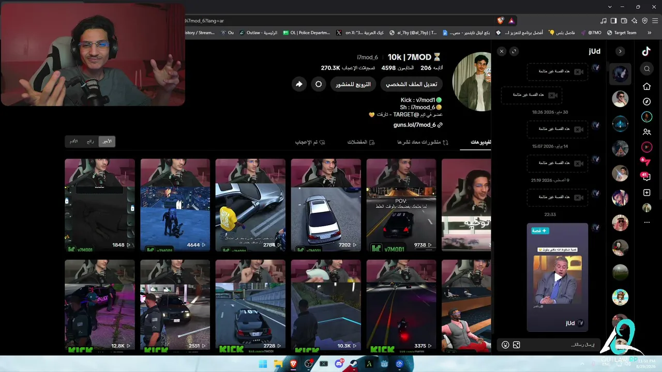Switch to the Reposts tab
The height and width of the screenshot is (372, 662).
tap(423, 142)
